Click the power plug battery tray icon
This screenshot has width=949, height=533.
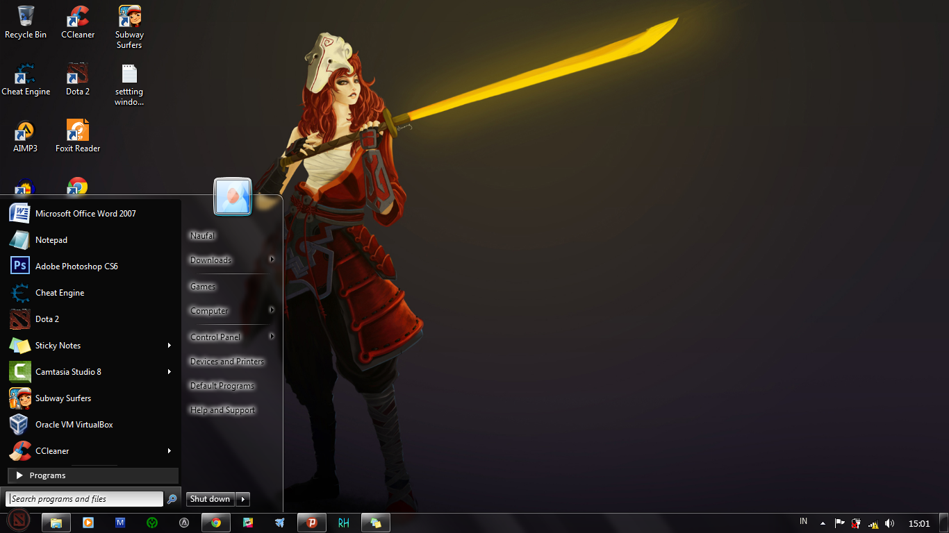857,523
